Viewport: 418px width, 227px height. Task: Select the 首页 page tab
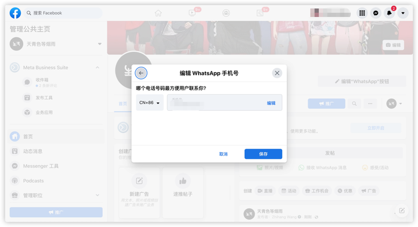122,104
